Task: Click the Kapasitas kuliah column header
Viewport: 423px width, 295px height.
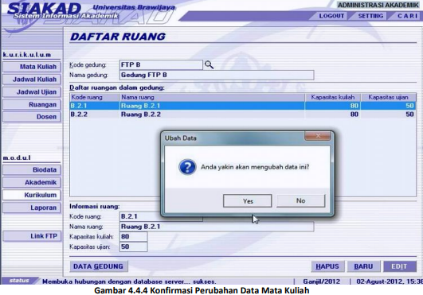Action: coord(333,97)
